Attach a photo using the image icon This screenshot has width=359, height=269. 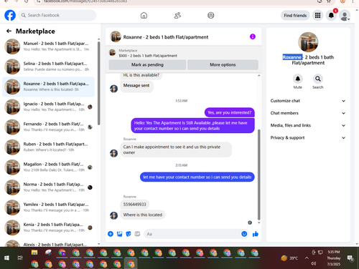tap(119, 234)
